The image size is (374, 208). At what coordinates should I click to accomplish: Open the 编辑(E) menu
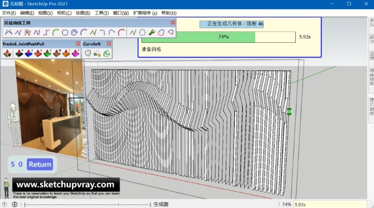point(27,13)
